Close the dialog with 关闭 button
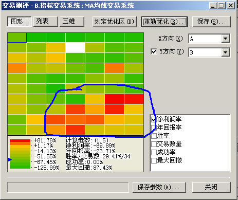 click(x=211, y=187)
